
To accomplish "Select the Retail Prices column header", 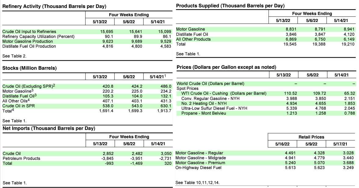I will [311, 137].
